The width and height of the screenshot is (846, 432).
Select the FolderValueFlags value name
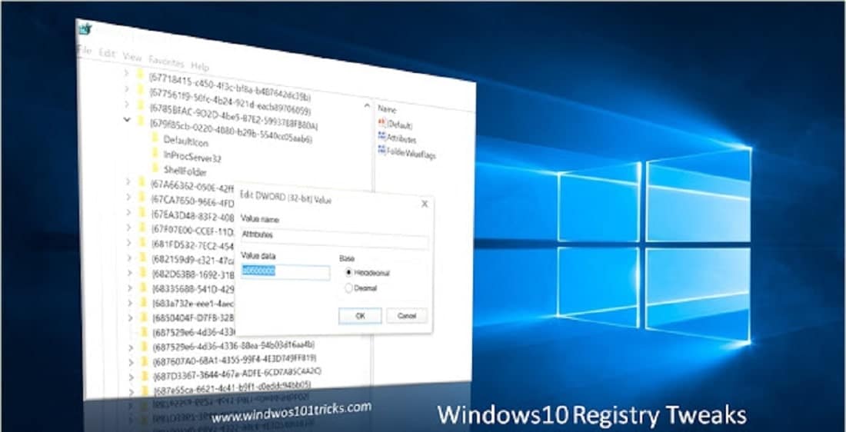click(411, 153)
